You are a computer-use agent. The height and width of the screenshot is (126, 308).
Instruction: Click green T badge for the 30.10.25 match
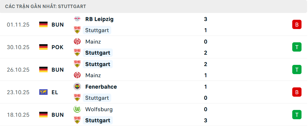click(297, 47)
